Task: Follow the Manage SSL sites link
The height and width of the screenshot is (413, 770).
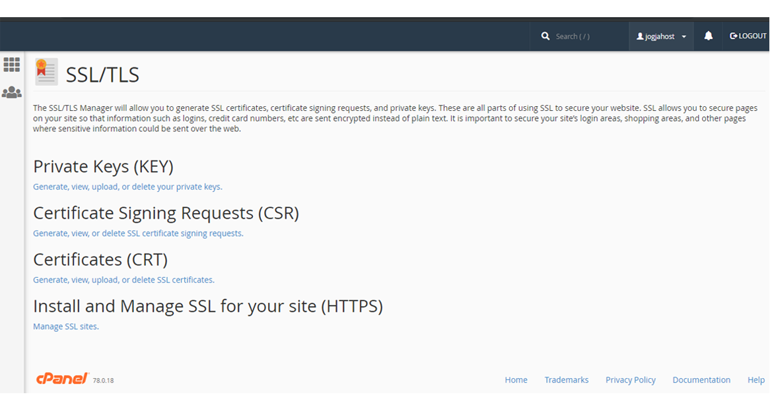Action: (x=65, y=327)
